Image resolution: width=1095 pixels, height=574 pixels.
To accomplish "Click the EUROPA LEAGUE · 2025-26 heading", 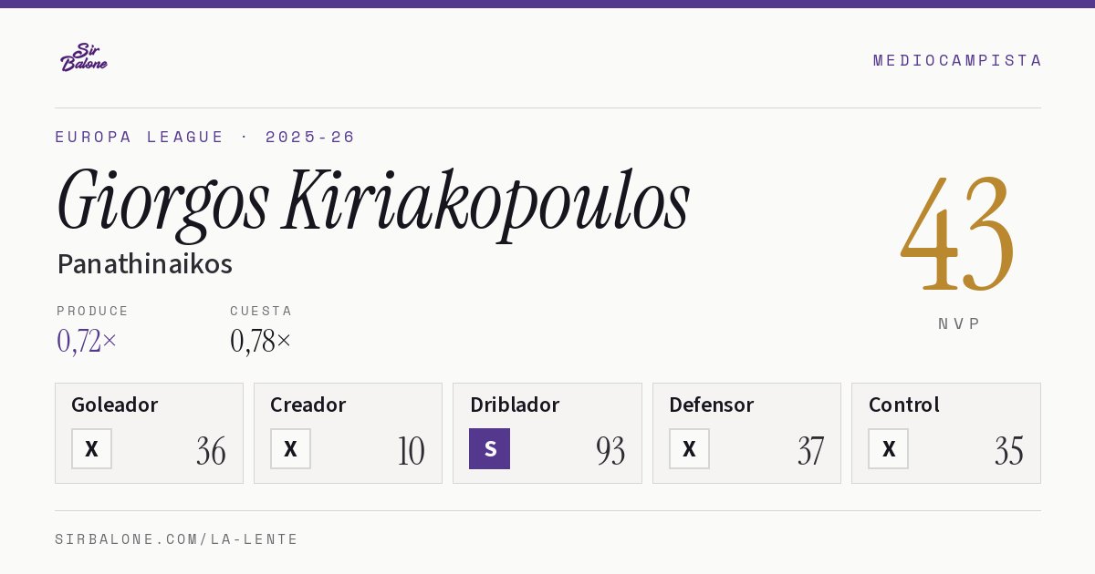I will [x=205, y=137].
